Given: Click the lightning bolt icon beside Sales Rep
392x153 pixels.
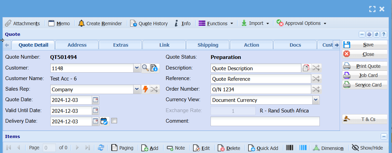Looking at the screenshot, I should click(x=145, y=90).
